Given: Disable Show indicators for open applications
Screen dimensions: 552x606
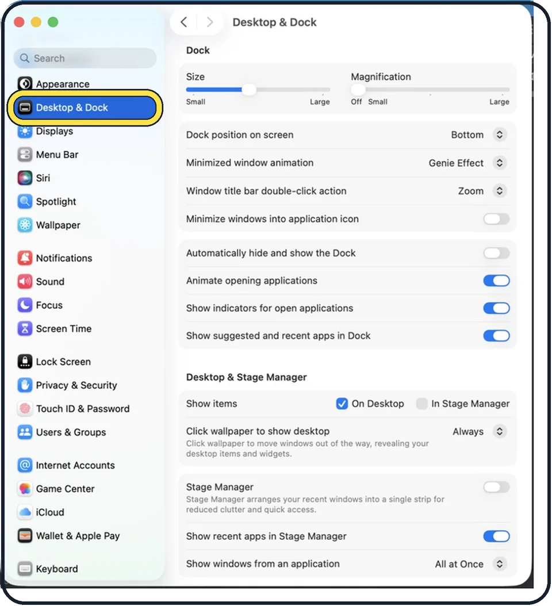Looking at the screenshot, I should [x=496, y=308].
